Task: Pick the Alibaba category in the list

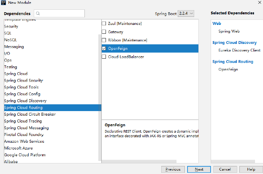Action: [11, 161]
